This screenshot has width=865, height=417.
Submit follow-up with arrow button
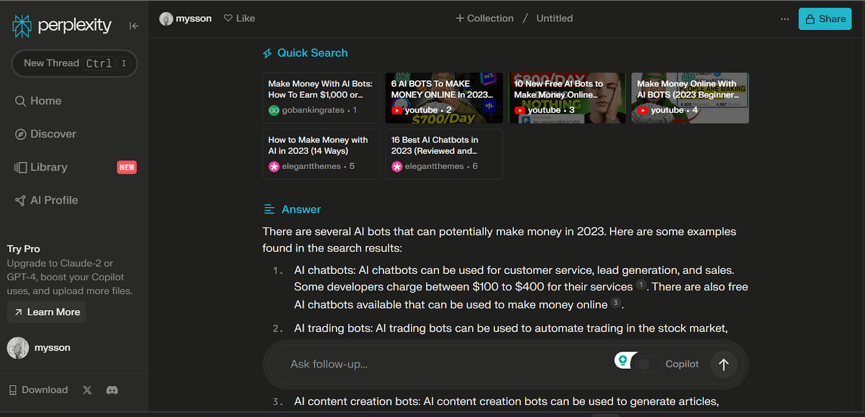(x=723, y=365)
